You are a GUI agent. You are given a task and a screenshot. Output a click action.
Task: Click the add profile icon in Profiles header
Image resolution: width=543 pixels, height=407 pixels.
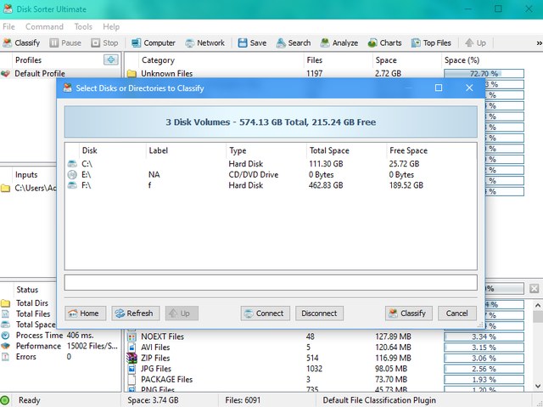coord(110,59)
